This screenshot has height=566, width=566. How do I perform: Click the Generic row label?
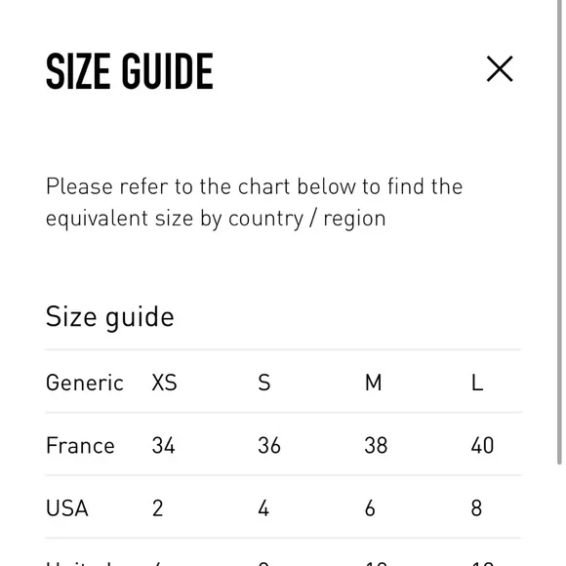(x=85, y=383)
